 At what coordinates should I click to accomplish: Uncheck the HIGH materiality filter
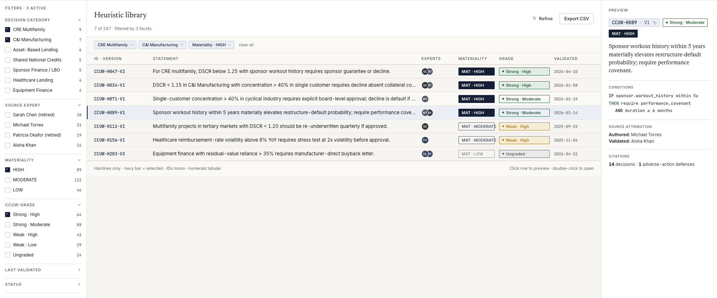(x=8, y=170)
